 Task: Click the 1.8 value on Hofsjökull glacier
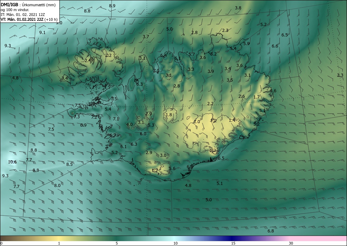pyautogui.click(x=169, y=114)
